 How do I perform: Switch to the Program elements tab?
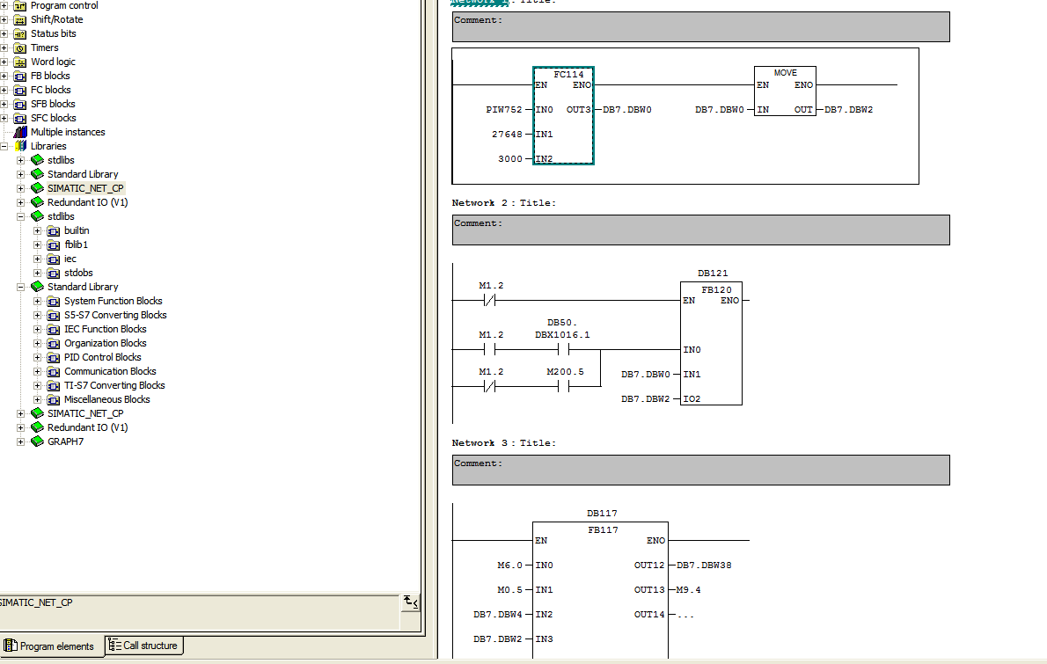click(x=49, y=646)
